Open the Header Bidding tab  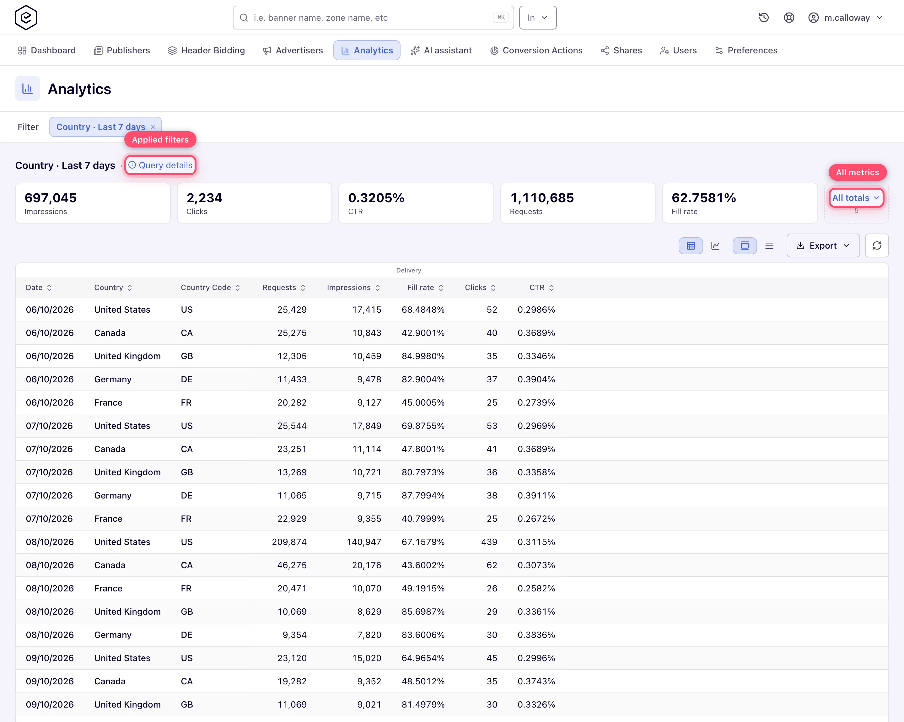(x=206, y=50)
